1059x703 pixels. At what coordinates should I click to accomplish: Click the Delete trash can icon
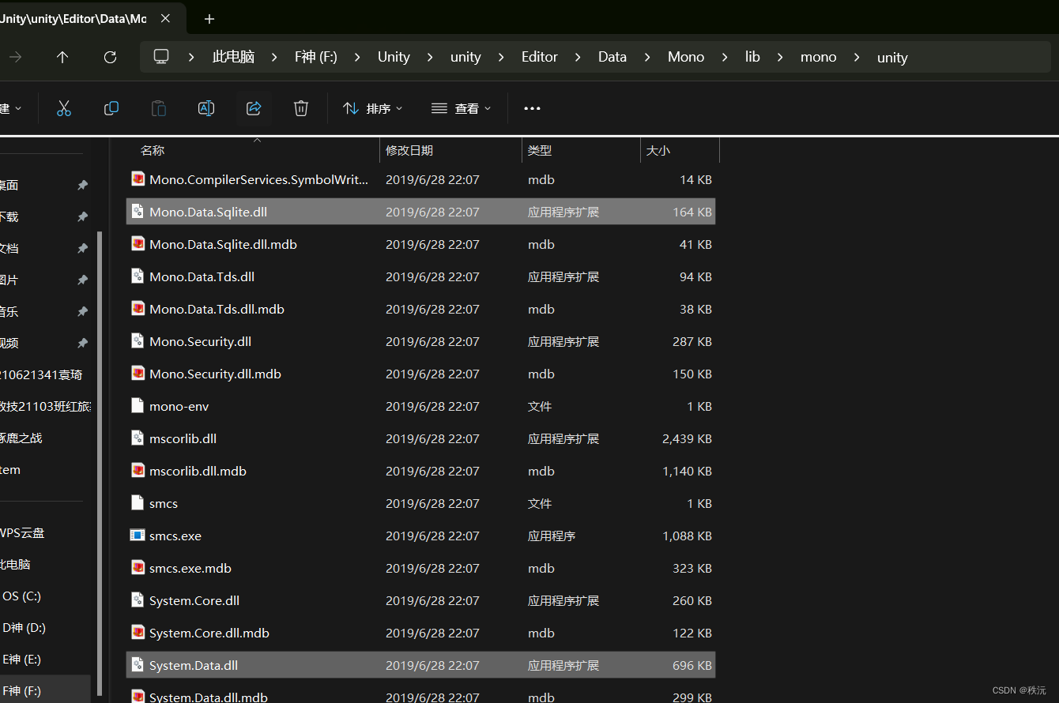tap(301, 108)
